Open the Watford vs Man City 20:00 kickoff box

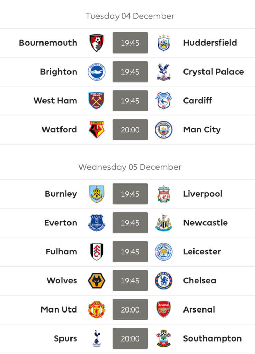click(x=130, y=129)
